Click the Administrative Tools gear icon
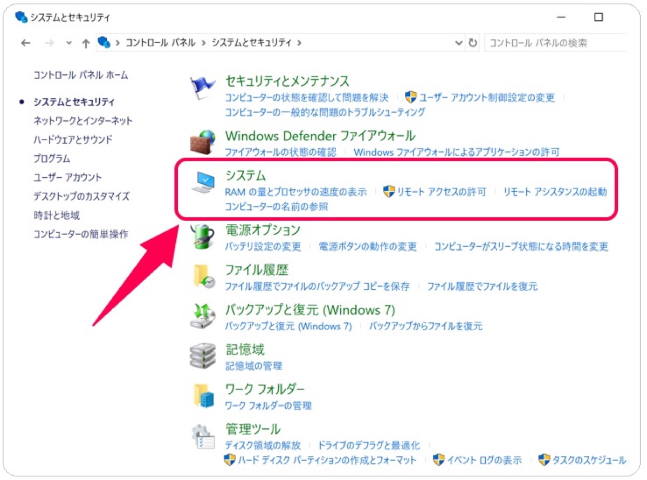Image resolution: width=647 pixels, height=480 pixels. tap(203, 436)
